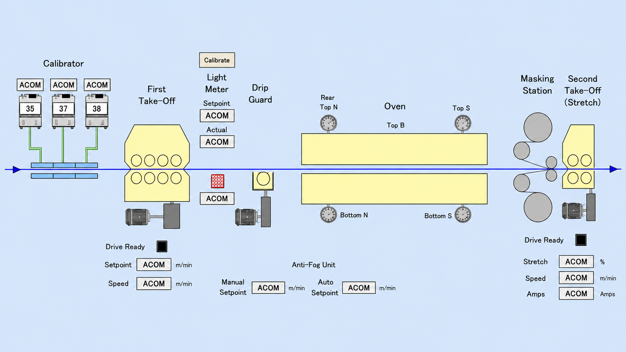Click the Second Take-Off Speed field

pos(576,278)
